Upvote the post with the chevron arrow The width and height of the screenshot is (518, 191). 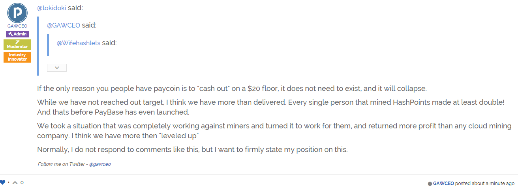(x=15, y=182)
